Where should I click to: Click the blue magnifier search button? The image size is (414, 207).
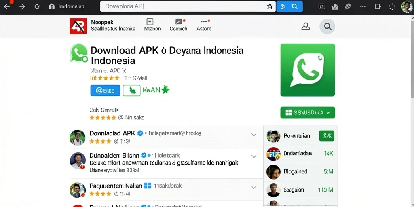point(295,6)
